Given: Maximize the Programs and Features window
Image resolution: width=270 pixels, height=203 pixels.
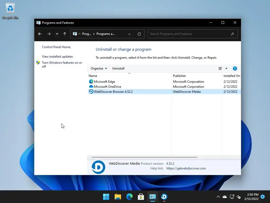Looking at the screenshot, I should 223,23.
